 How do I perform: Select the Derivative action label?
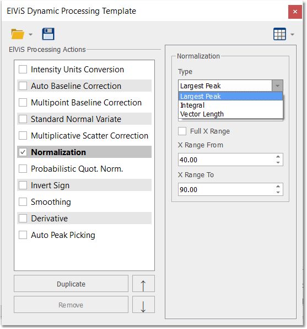click(x=49, y=219)
